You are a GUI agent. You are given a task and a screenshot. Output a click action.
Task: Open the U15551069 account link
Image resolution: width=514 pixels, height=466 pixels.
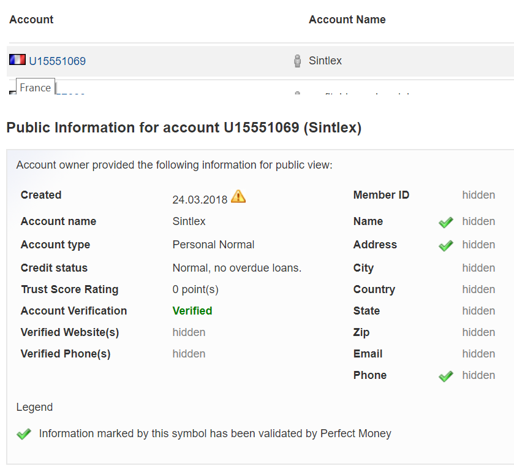coord(58,61)
